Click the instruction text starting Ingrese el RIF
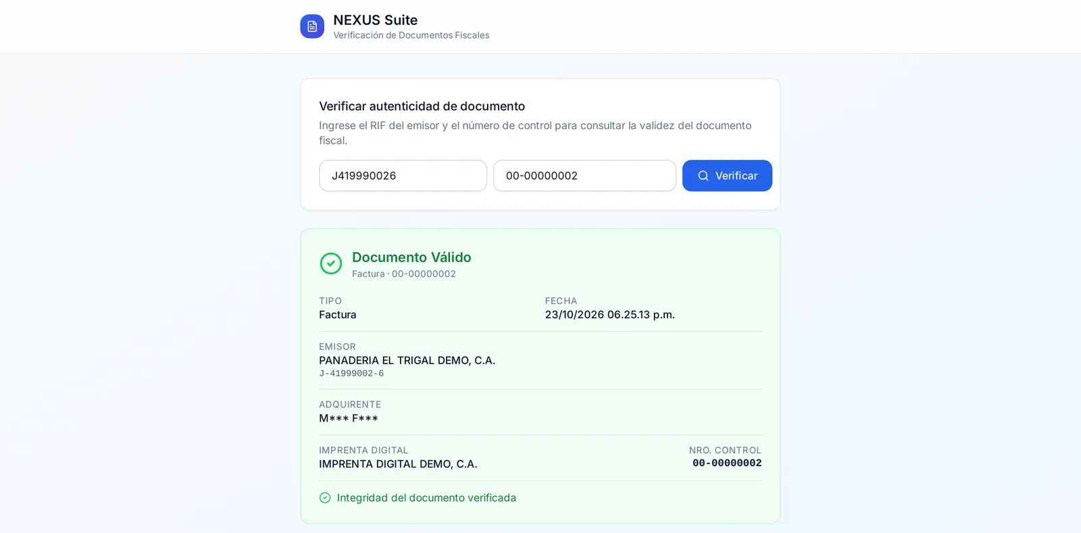The image size is (1081, 533). coord(535,133)
